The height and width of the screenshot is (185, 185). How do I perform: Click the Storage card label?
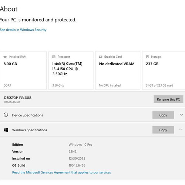pos(156,57)
